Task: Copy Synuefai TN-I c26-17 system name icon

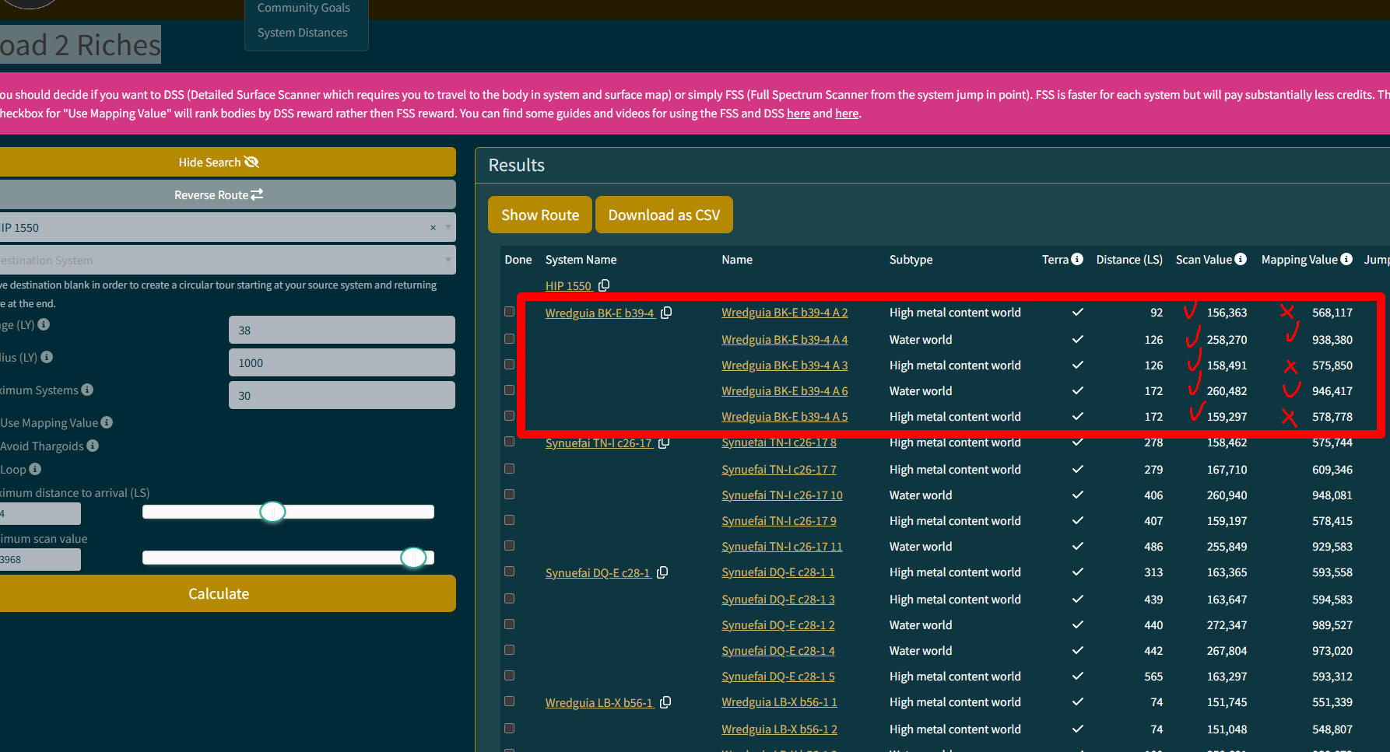Action: click(x=664, y=443)
